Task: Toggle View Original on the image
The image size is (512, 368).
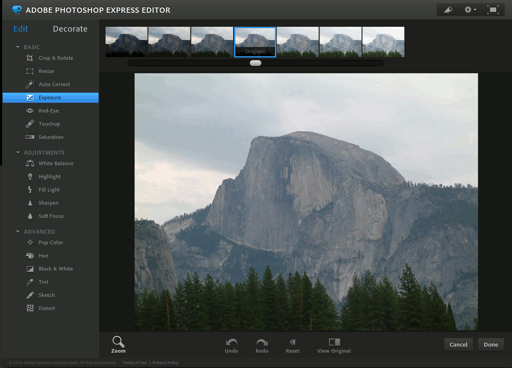Action: point(334,345)
